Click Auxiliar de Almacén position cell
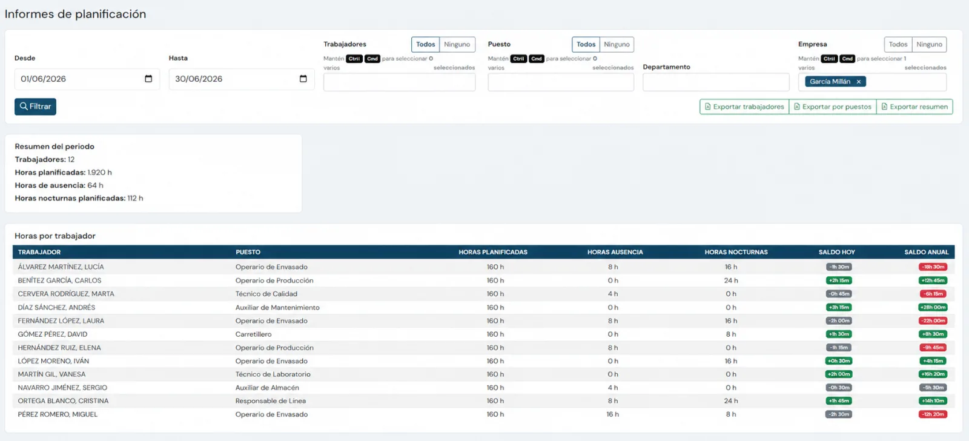This screenshot has height=441, width=969. coord(267,388)
